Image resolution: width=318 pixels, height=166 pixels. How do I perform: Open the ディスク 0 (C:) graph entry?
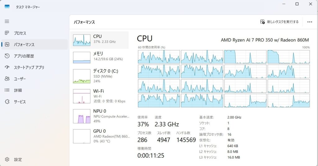(82, 76)
